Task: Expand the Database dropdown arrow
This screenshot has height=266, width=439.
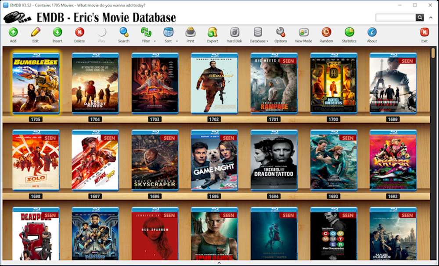Action: (267, 41)
